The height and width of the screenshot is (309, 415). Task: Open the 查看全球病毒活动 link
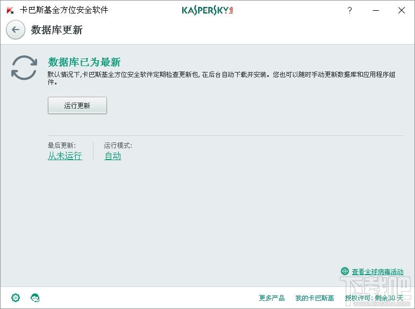coord(377,272)
